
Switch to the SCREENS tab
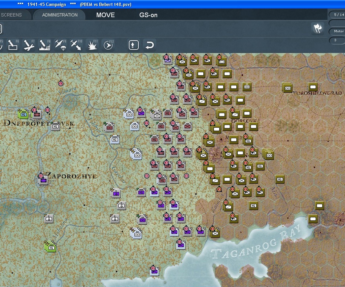[x=12, y=15]
